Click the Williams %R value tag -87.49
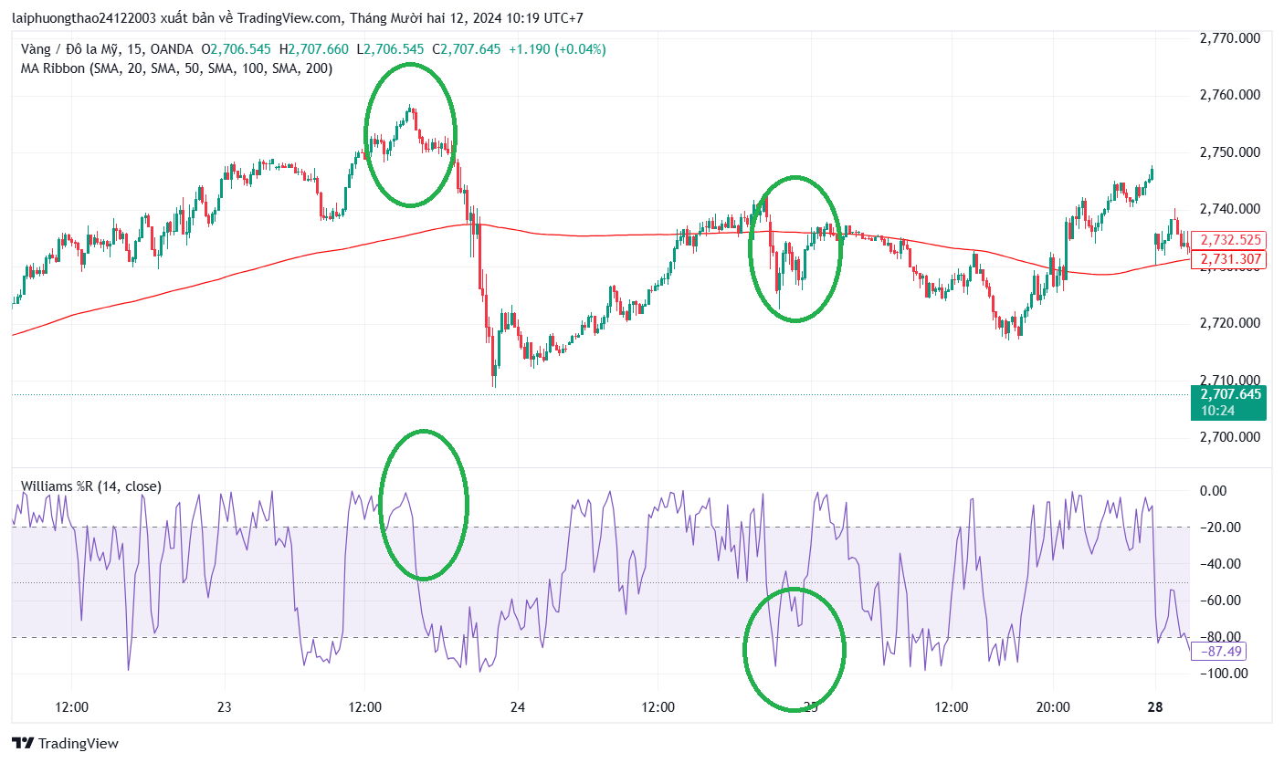The image size is (1284, 763). pos(1220,652)
